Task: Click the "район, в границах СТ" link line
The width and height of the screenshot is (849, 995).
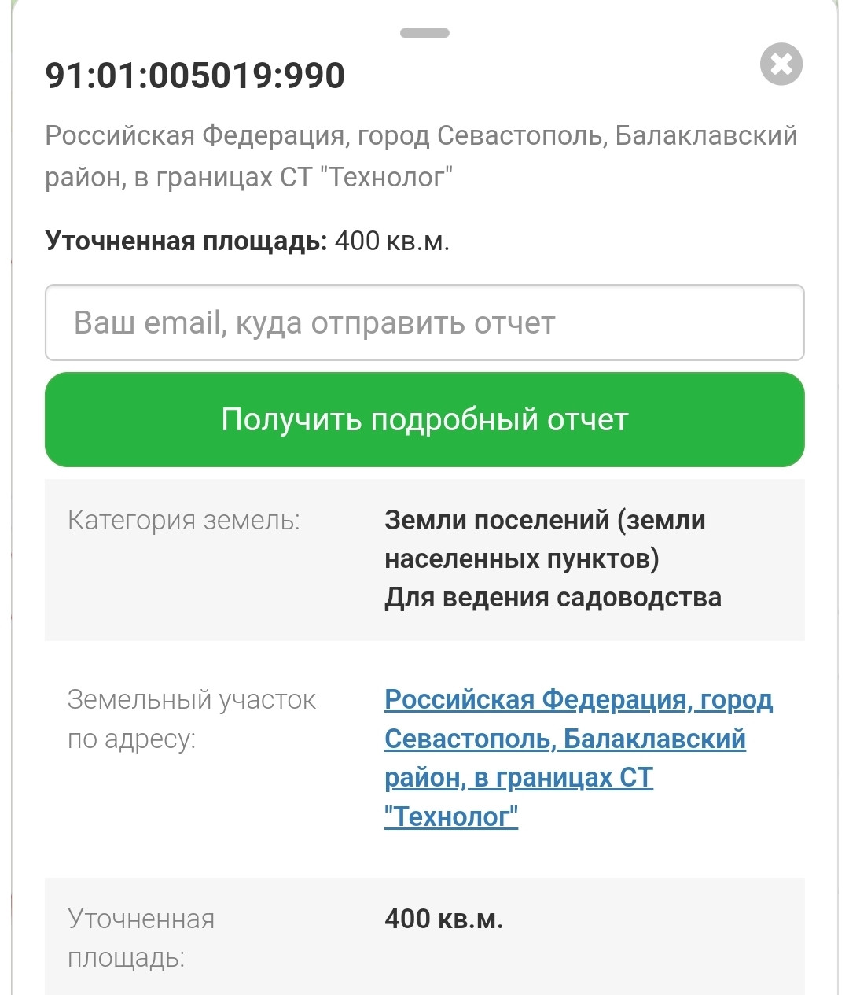Action: [x=518, y=777]
